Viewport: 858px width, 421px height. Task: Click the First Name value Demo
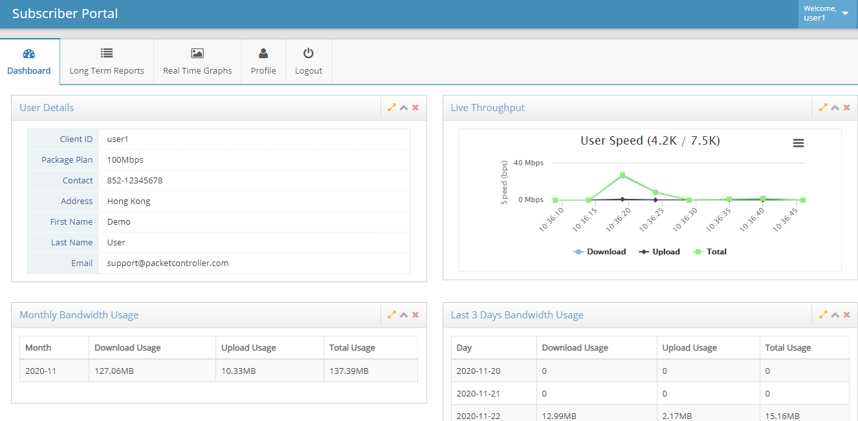(x=119, y=221)
